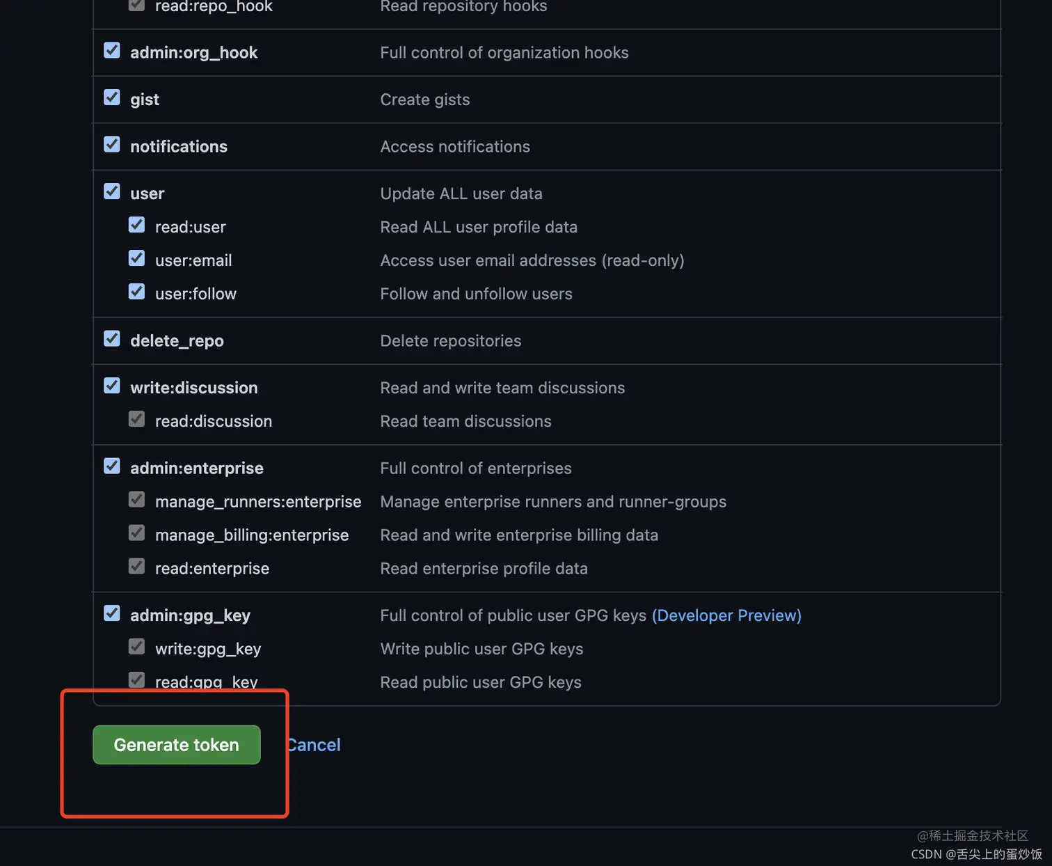Click the notifications scope label
Image resolution: width=1052 pixels, height=866 pixels.
tap(179, 147)
